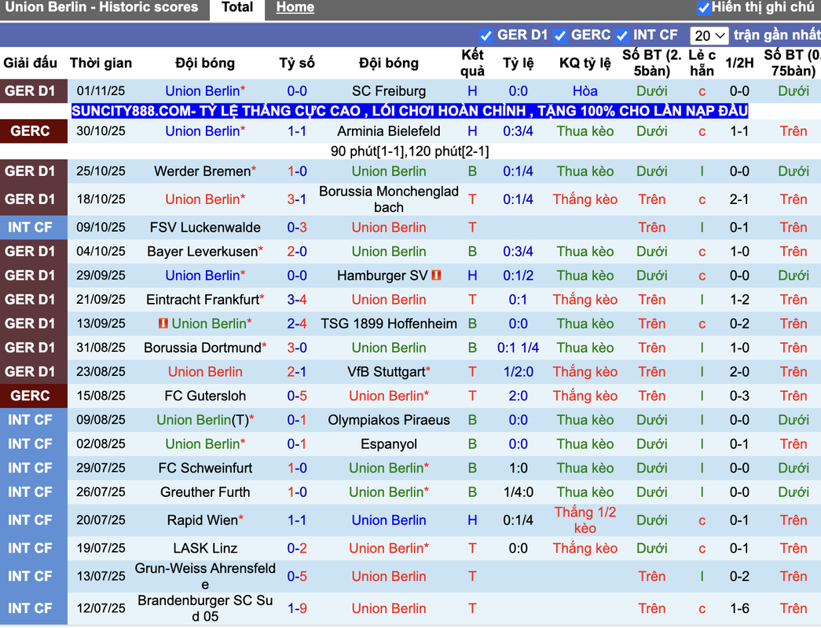Open FSV Luckenwalde team link
The image size is (821, 628).
pyautogui.click(x=205, y=228)
